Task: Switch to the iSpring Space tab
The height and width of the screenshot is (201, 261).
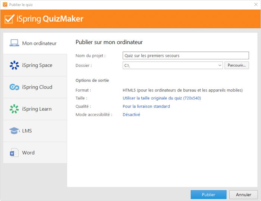Action: (x=35, y=65)
